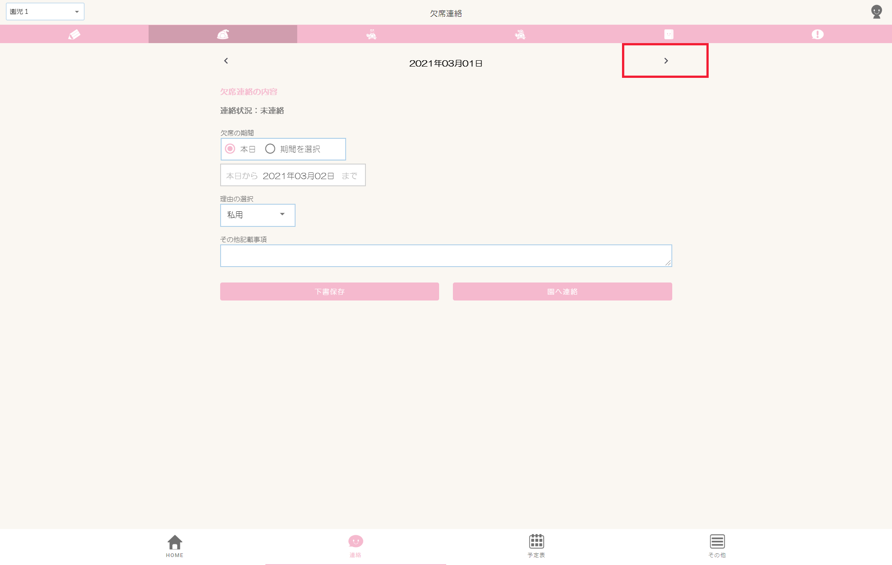
Task: Select the telephone absence-contact tab
Action: tap(223, 34)
